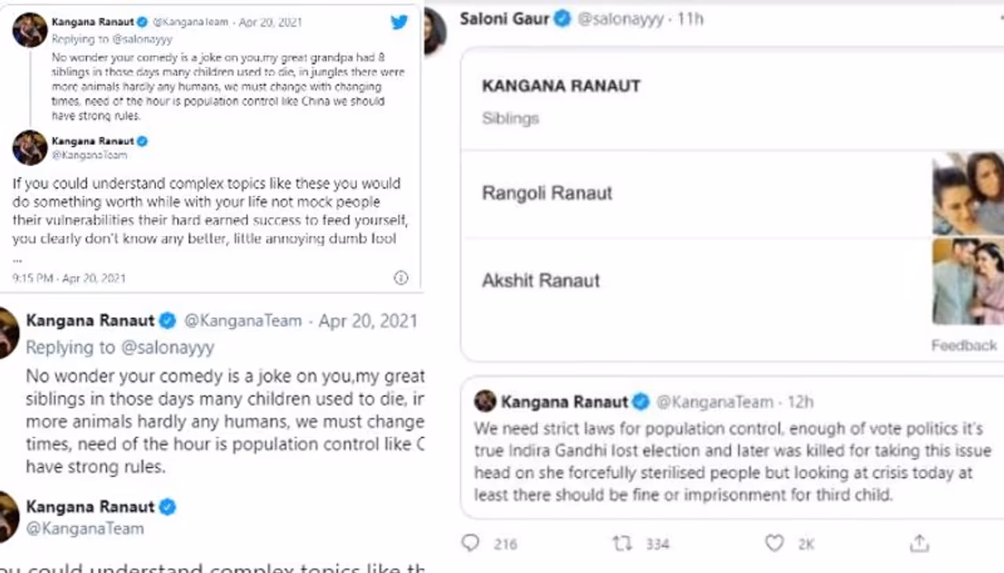Select the Rangoli Ranaut sibling entry
1004x573 pixels.
(x=547, y=194)
